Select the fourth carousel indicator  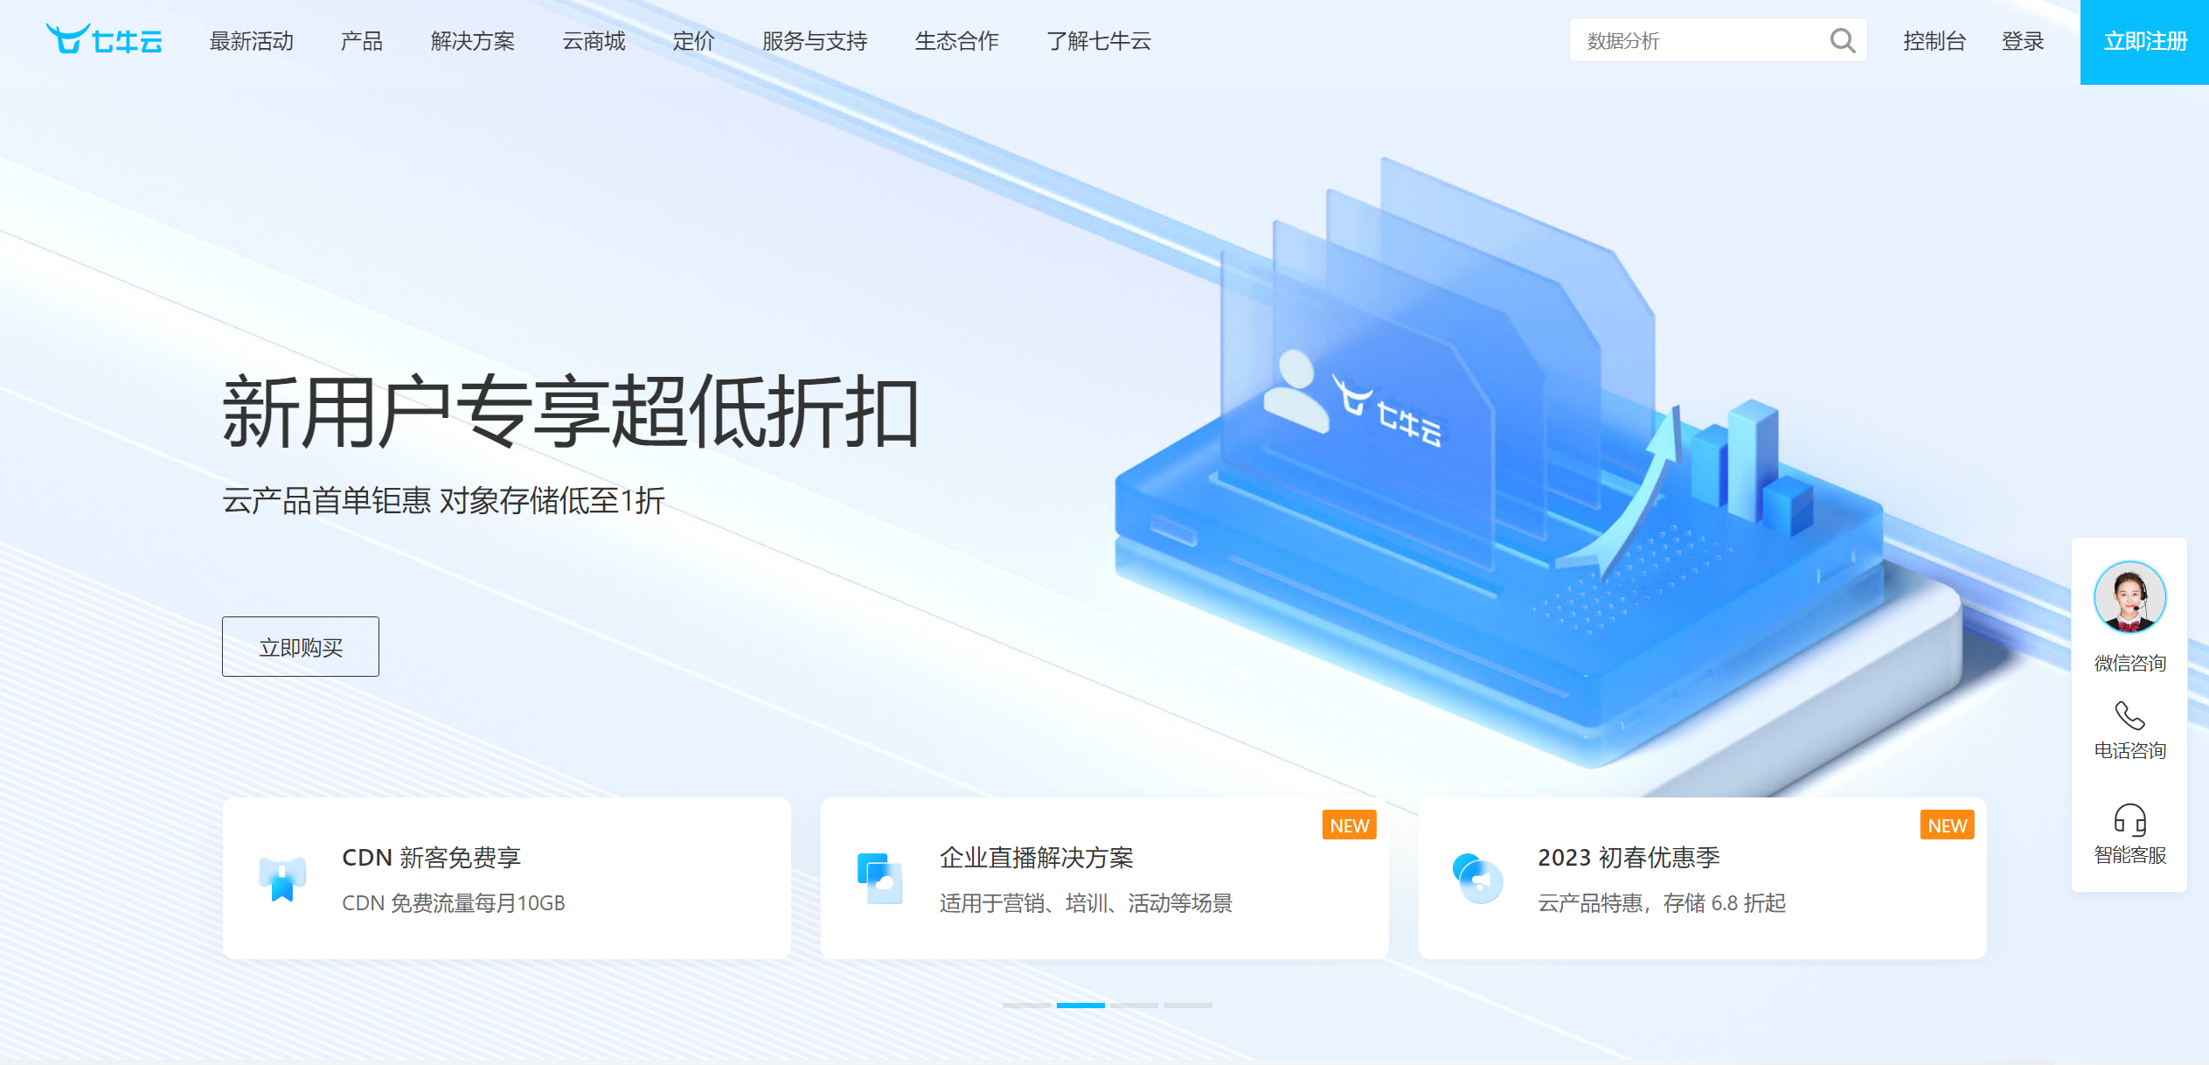[x=1189, y=1006]
